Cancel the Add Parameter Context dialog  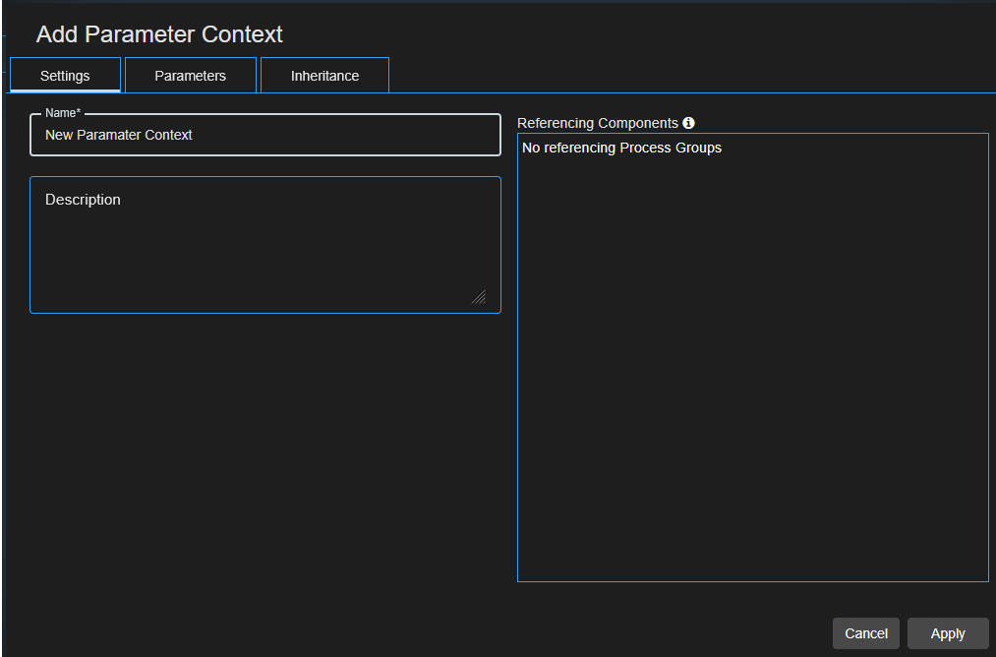coord(865,633)
